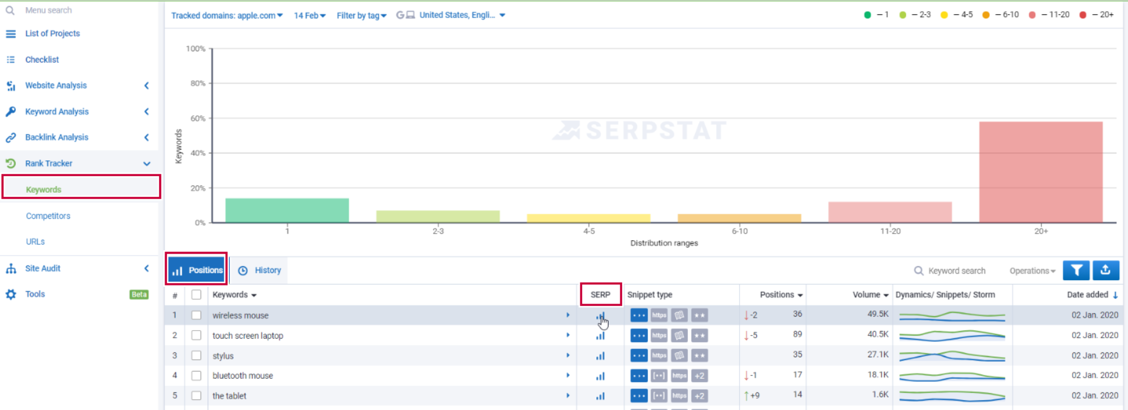1128x410 pixels.
Task: Open SERP chart icon for the tablet
Action: [x=600, y=396]
